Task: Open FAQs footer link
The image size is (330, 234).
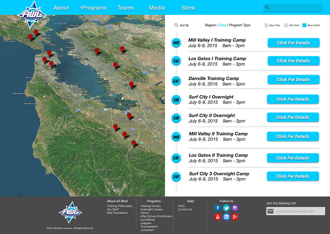Action: click(x=182, y=206)
